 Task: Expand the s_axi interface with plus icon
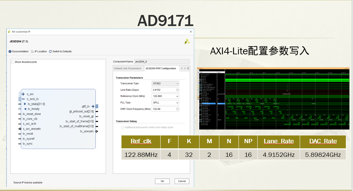pos(22,94)
